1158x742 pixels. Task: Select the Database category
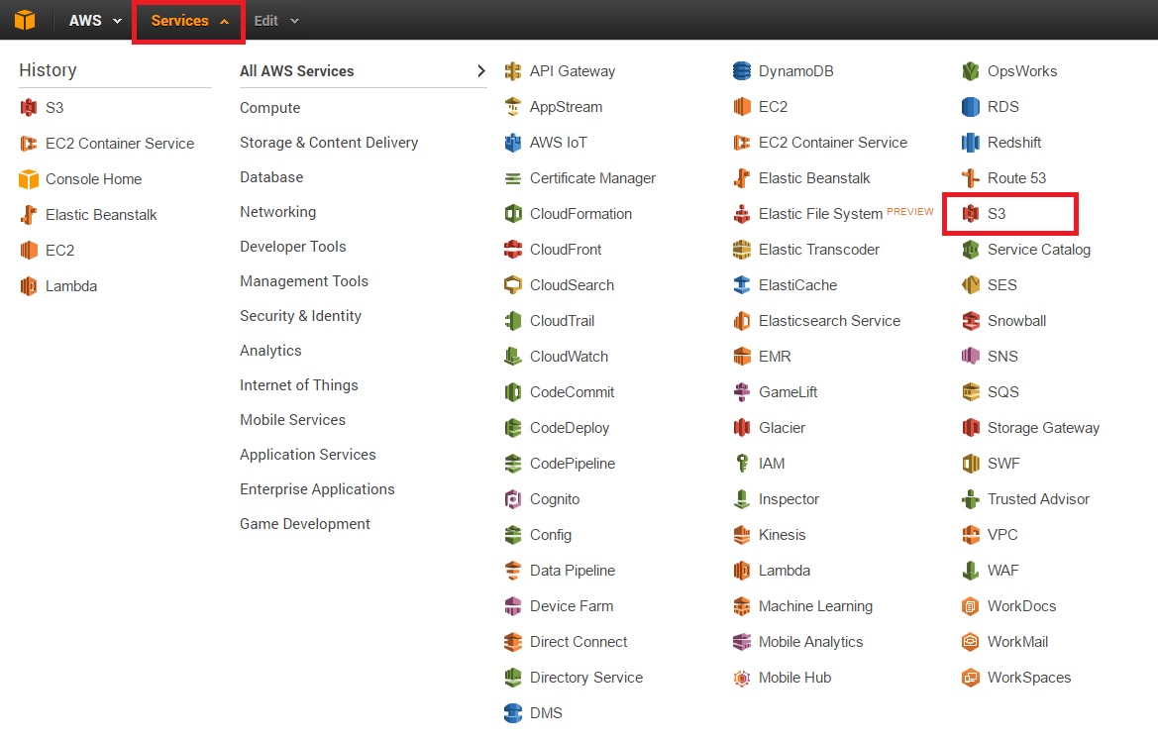click(x=271, y=177)
